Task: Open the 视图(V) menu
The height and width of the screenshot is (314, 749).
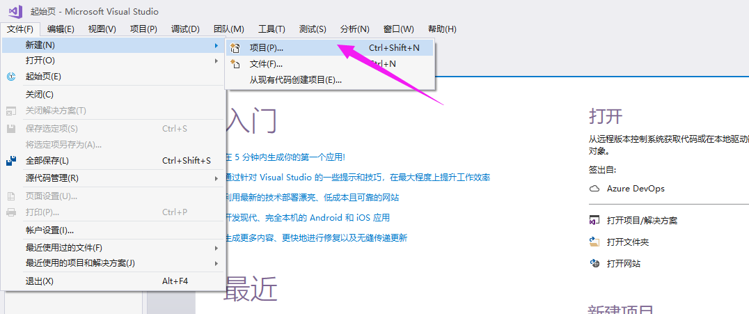Action: coord(102,29)
